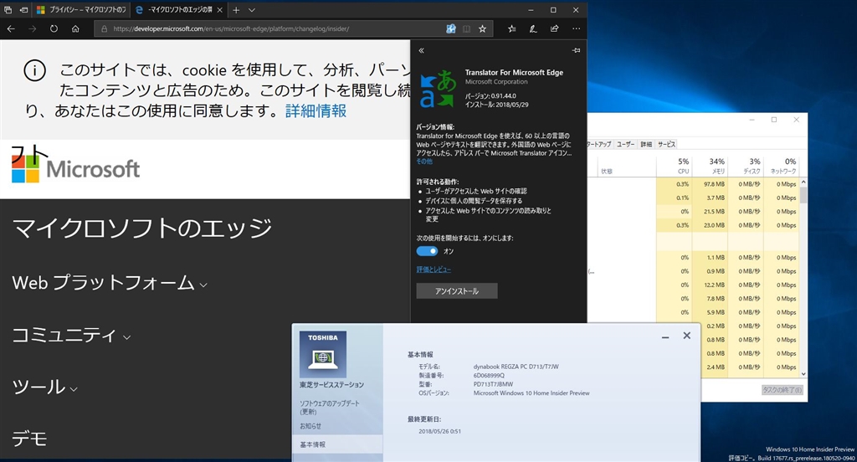Image resolution: width=857 pixels, height=462 pixels.
Task: Open お知らせ in Toshiba sidebar
Action: tap(310, 426)
